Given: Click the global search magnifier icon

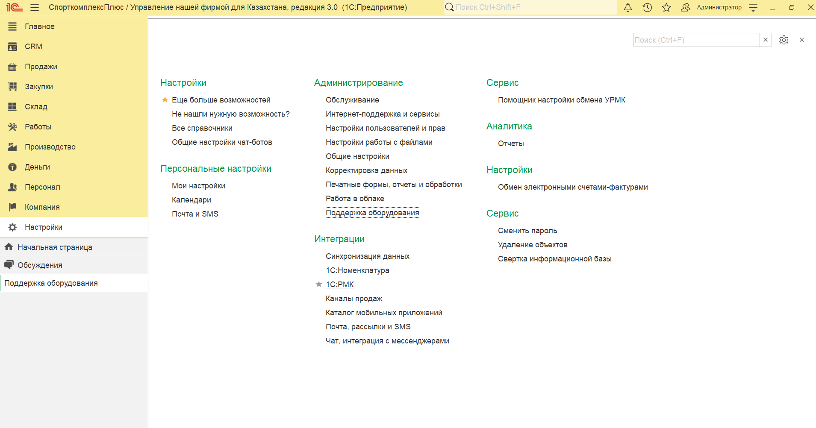Looking at the screenshot, I should (x=449, y=7).
